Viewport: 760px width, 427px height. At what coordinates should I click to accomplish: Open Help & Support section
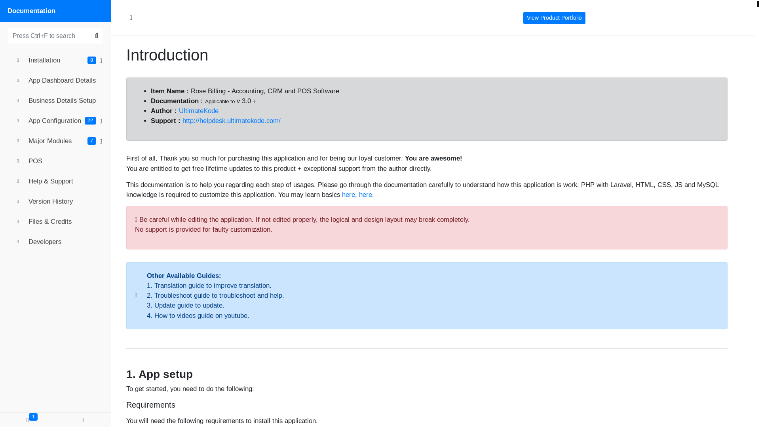[55, 181]
